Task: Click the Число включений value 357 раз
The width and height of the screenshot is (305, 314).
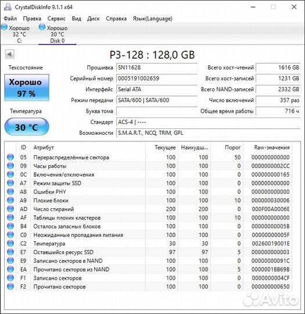Action: click(x=278, y=100)
